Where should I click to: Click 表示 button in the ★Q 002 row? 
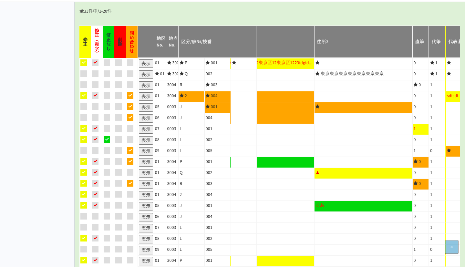point(146,75)
